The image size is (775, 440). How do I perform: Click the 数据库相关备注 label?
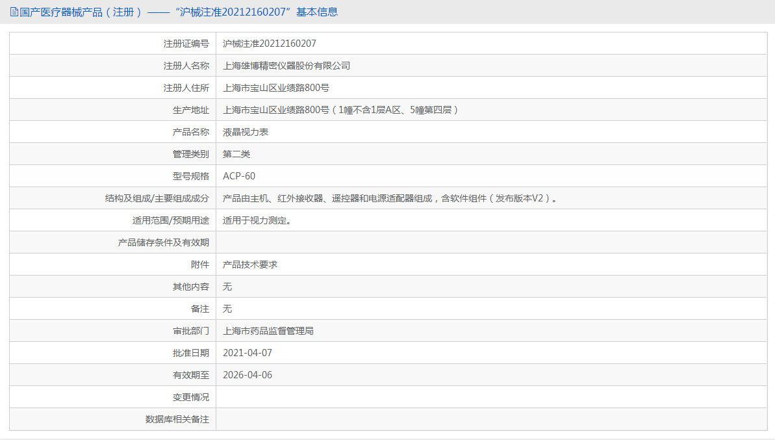point(177,419)
